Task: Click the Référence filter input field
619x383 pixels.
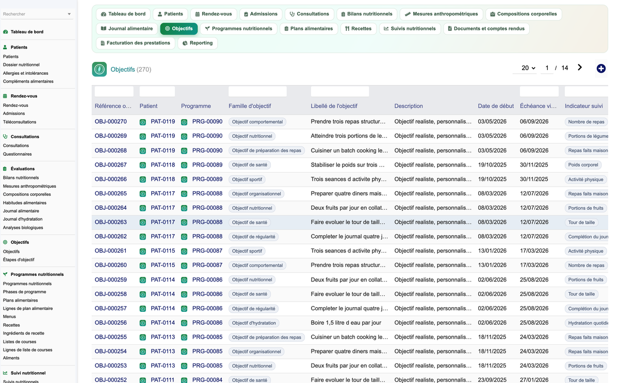Action: pyautogui.click(x=114, y=92)
